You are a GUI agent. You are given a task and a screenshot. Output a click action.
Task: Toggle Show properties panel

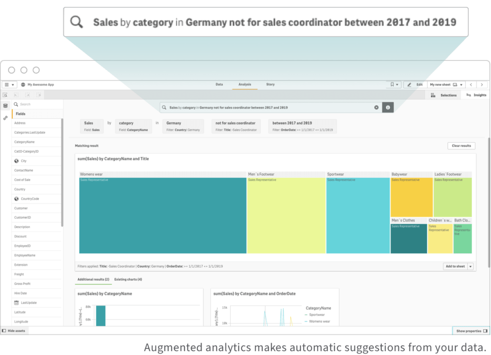click(x=472, y=331)
